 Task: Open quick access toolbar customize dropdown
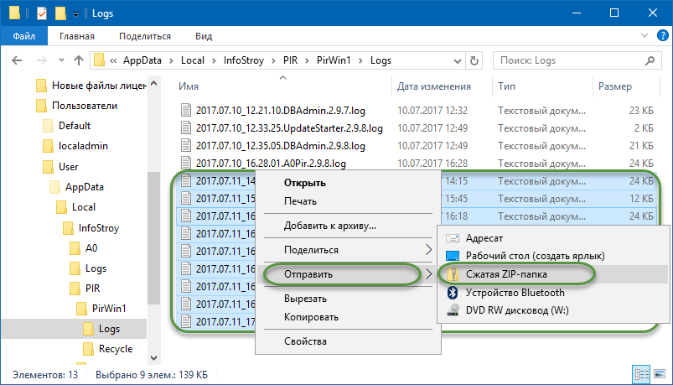coord(76,13)
